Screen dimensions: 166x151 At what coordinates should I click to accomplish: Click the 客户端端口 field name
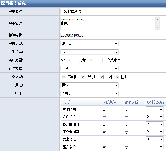(71, 124)
